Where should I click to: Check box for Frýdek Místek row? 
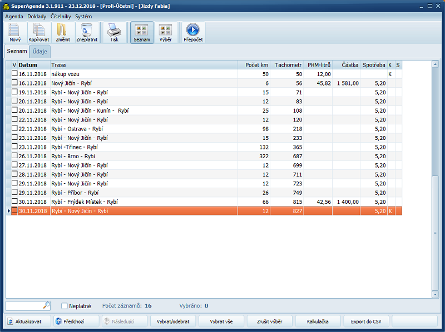click(14, 202)
